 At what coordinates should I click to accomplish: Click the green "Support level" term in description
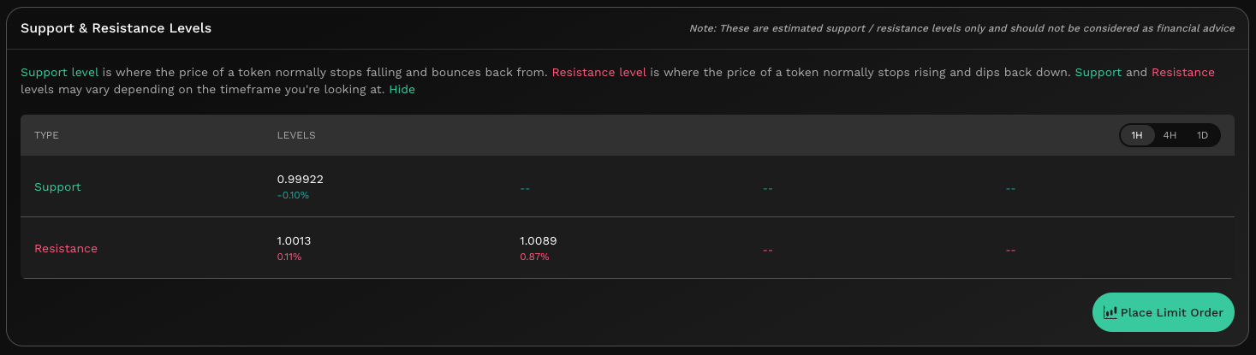(60, 72)
